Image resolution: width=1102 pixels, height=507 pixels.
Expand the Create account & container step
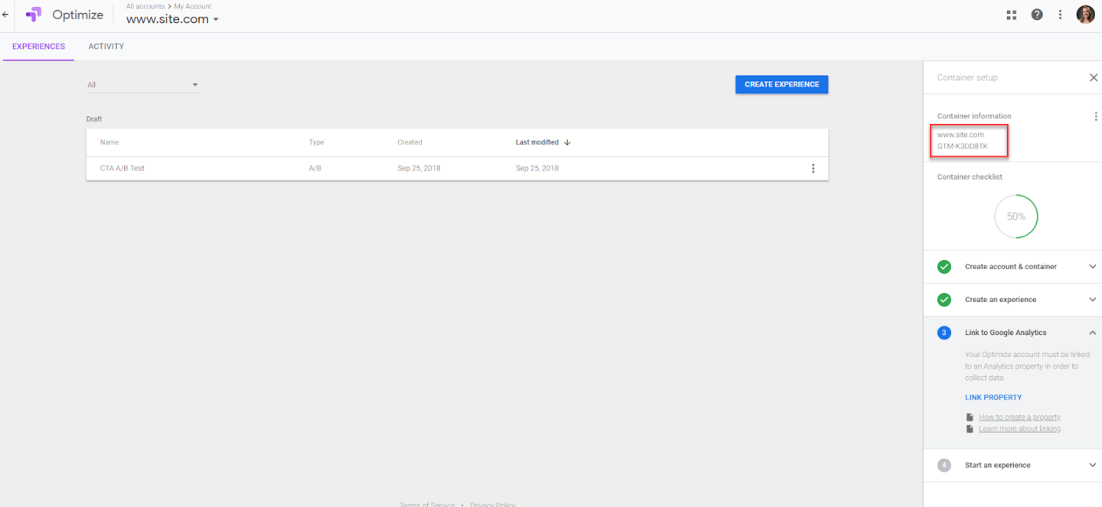pos(1092,267)
